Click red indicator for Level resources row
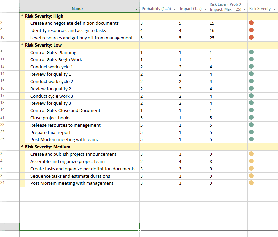278x237 pixels. pos(251,37)
